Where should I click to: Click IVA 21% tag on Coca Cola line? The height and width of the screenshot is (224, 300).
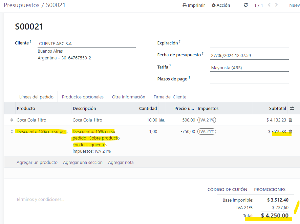(207, 120)
